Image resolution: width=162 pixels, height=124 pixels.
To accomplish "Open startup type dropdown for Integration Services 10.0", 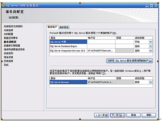I will [151, 50].
